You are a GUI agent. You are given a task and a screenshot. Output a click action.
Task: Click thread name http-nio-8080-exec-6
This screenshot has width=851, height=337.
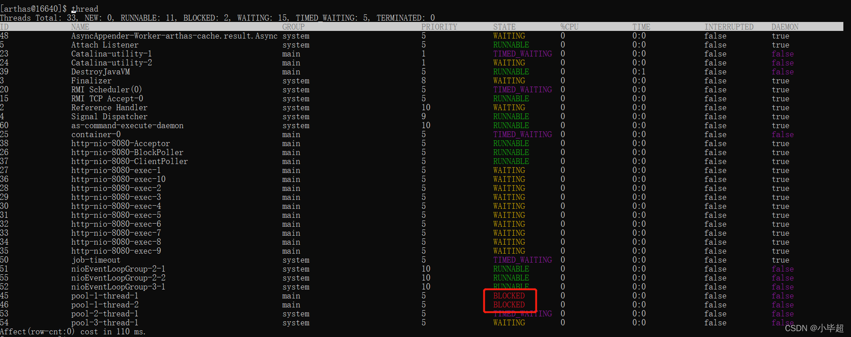click(x=116, y=224)
